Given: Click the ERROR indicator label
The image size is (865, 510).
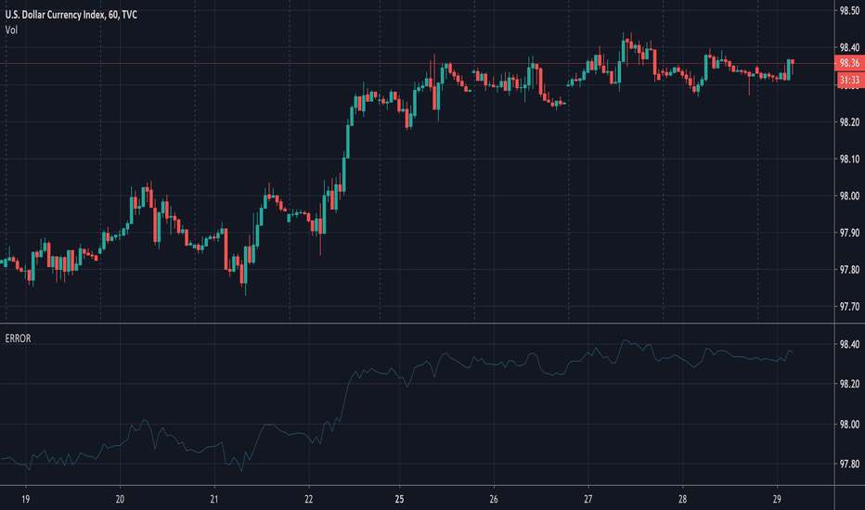Looking at the screenshot, I should coord(18,338).
